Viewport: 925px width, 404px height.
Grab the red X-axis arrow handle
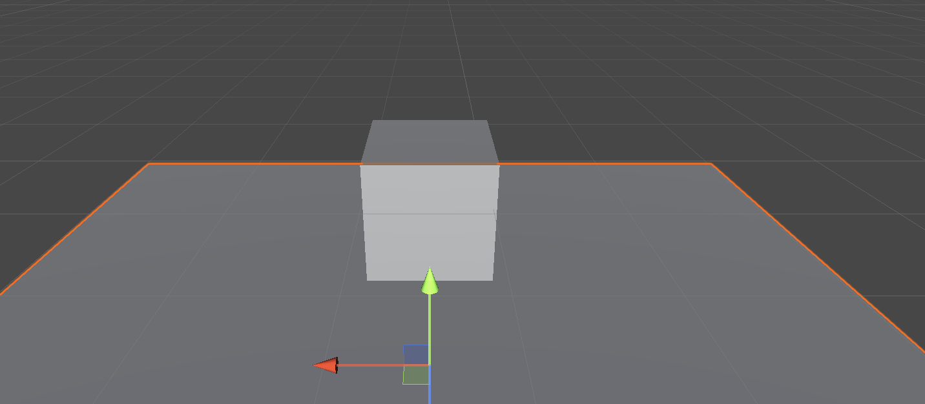pos(326,365)
